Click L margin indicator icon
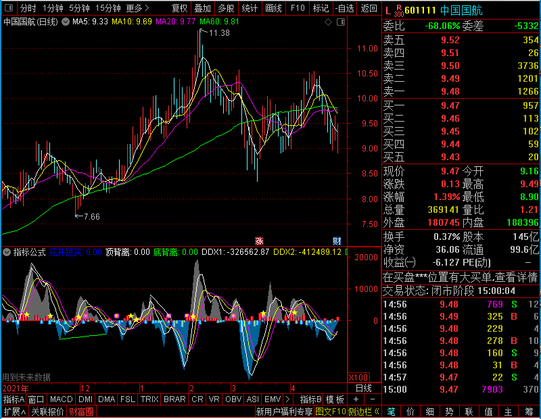Screen dimensions: 541x419 click(387, 11)
